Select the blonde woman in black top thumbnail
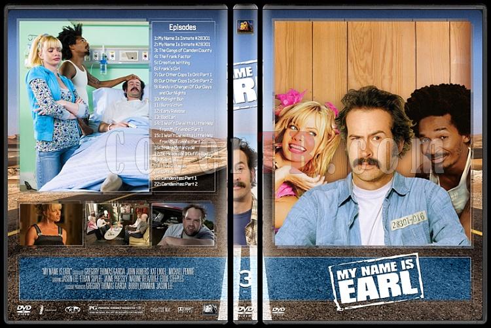Viewport: 491px width, 328px height. point(50,224)
